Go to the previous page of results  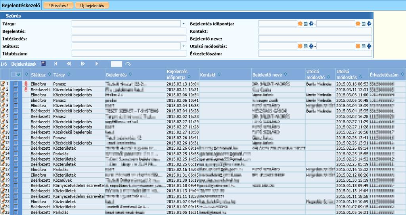click(x=69, y=64)
